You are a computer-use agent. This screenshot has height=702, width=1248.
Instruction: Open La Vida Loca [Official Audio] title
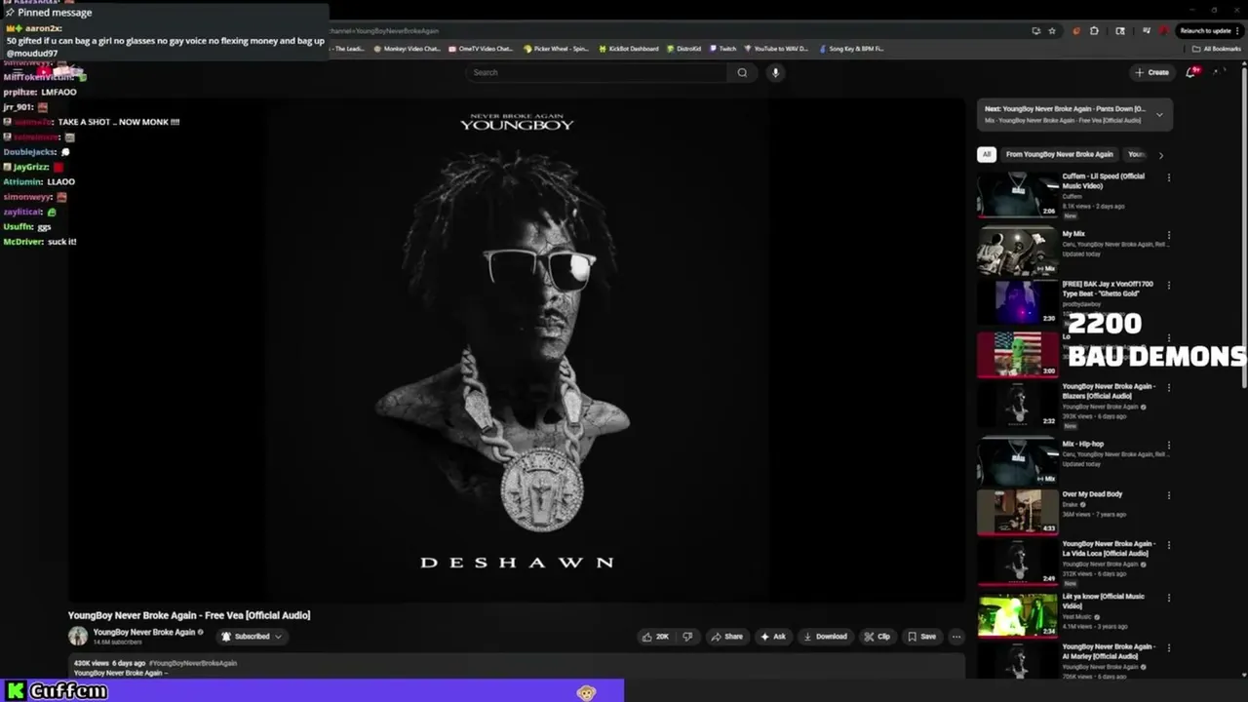click(1109, 548)
